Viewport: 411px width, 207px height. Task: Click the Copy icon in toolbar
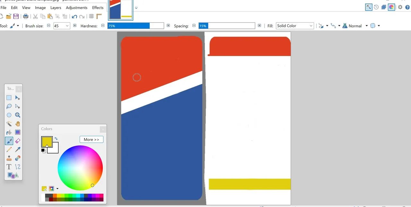coord(43,16)
